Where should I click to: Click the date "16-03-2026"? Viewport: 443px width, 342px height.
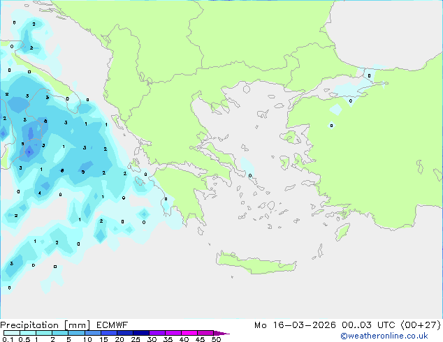click(x=304, y=325)
